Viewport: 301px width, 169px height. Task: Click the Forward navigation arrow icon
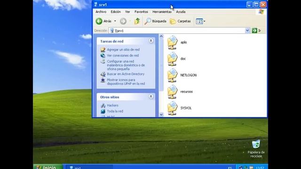tap(123, 21)
